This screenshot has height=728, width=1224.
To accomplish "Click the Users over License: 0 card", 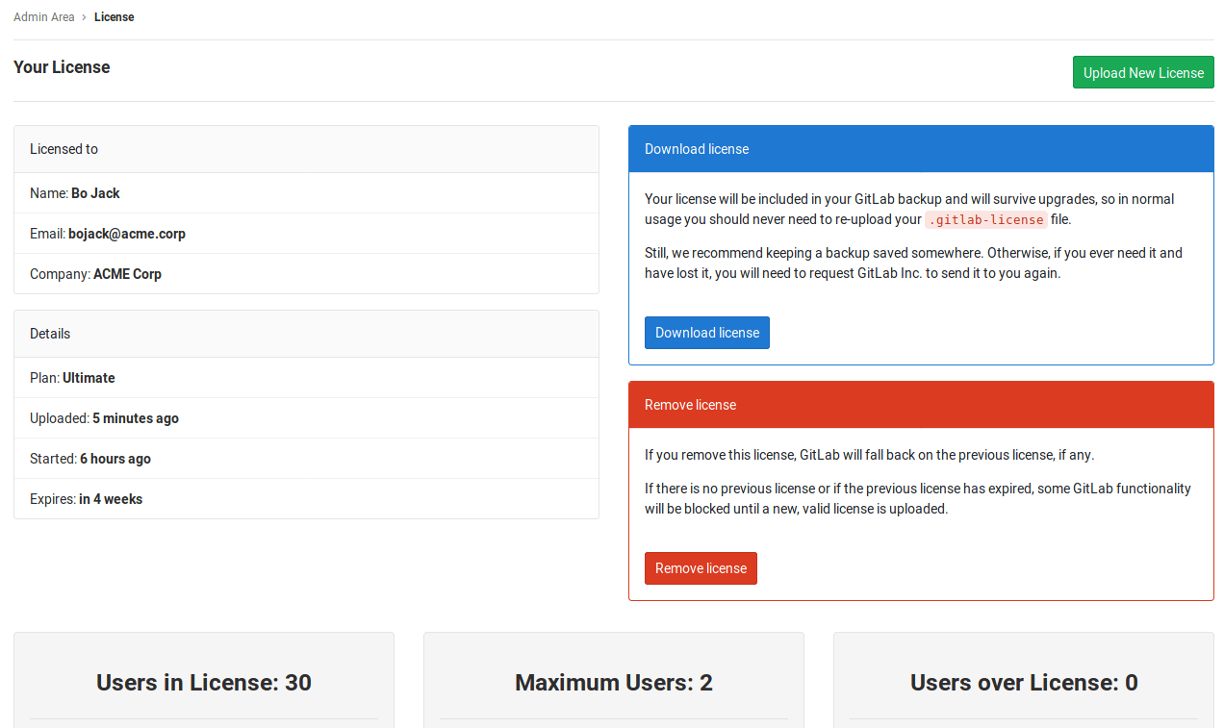I will 1024,682.
